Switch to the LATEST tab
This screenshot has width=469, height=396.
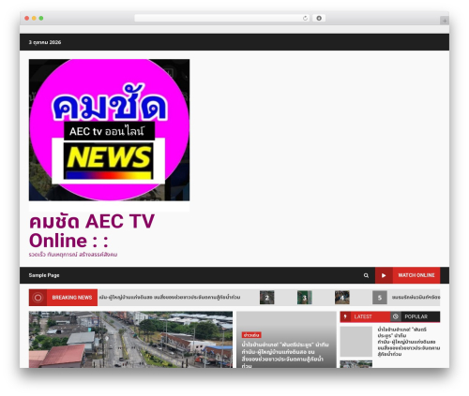tap(365, 316)
